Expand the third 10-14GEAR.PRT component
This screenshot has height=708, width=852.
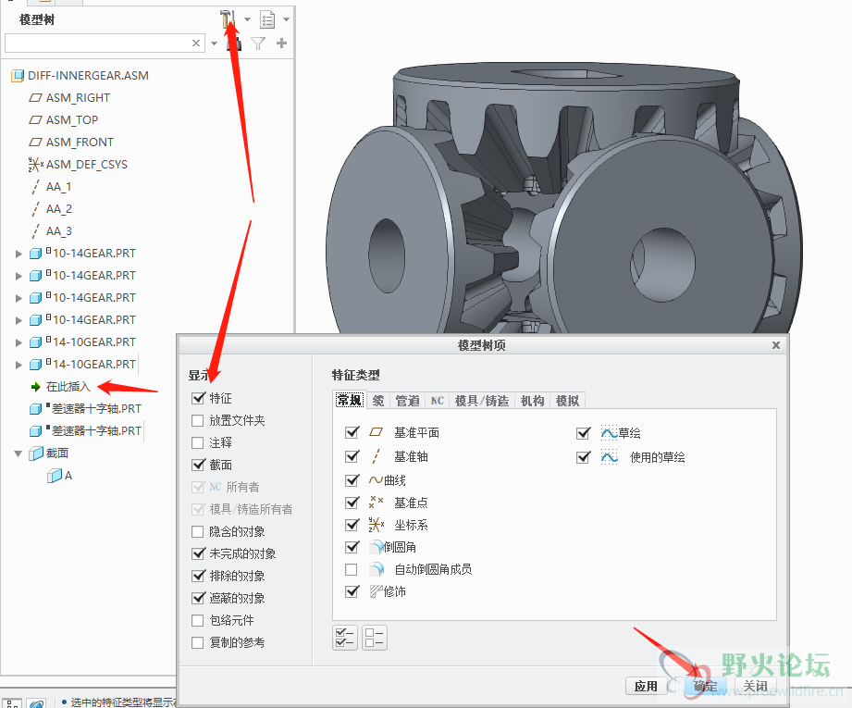tap(19, 298)
